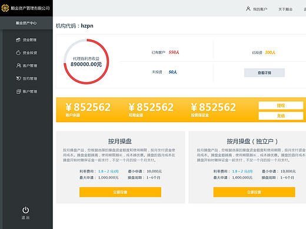Click the orange 300人 invested count

pyautogui.click(x=270, y=52)
